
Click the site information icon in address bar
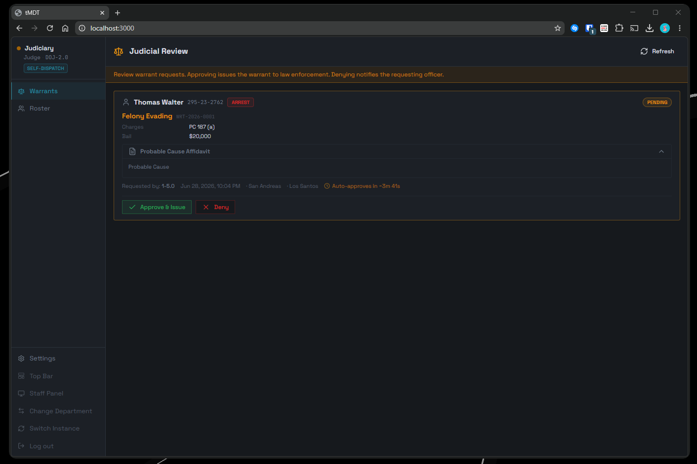pos(82,28)
